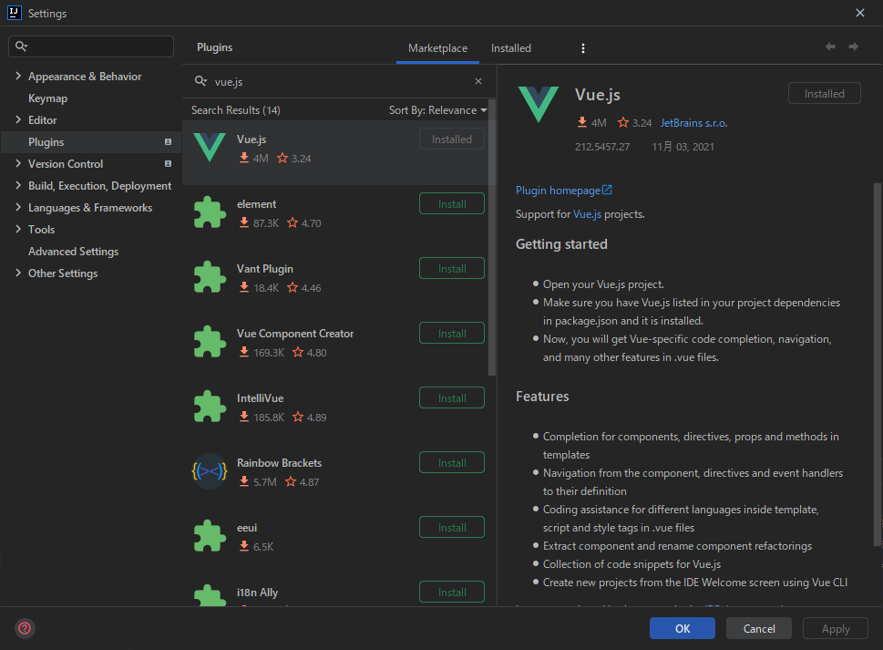Expand the Version Control tree item

click(x=16, y=163)
